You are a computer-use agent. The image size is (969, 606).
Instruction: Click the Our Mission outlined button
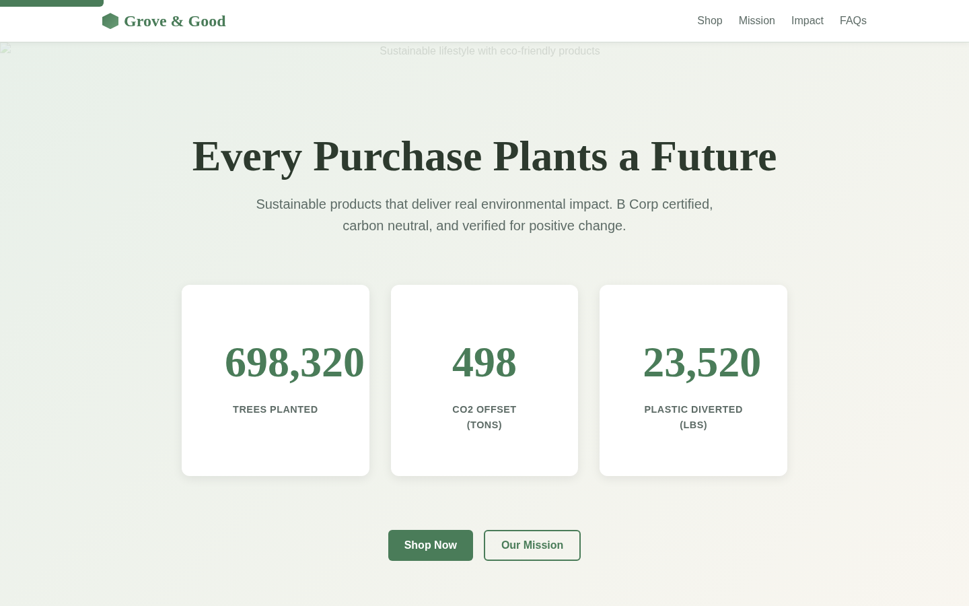click(x=532, y=545)
